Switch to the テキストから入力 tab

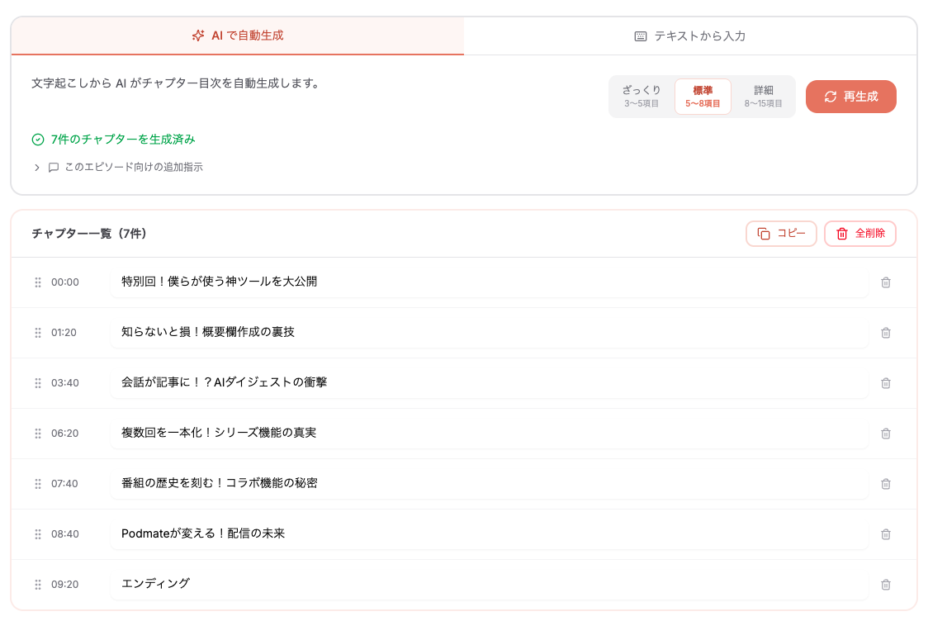[x=689, y=36]
